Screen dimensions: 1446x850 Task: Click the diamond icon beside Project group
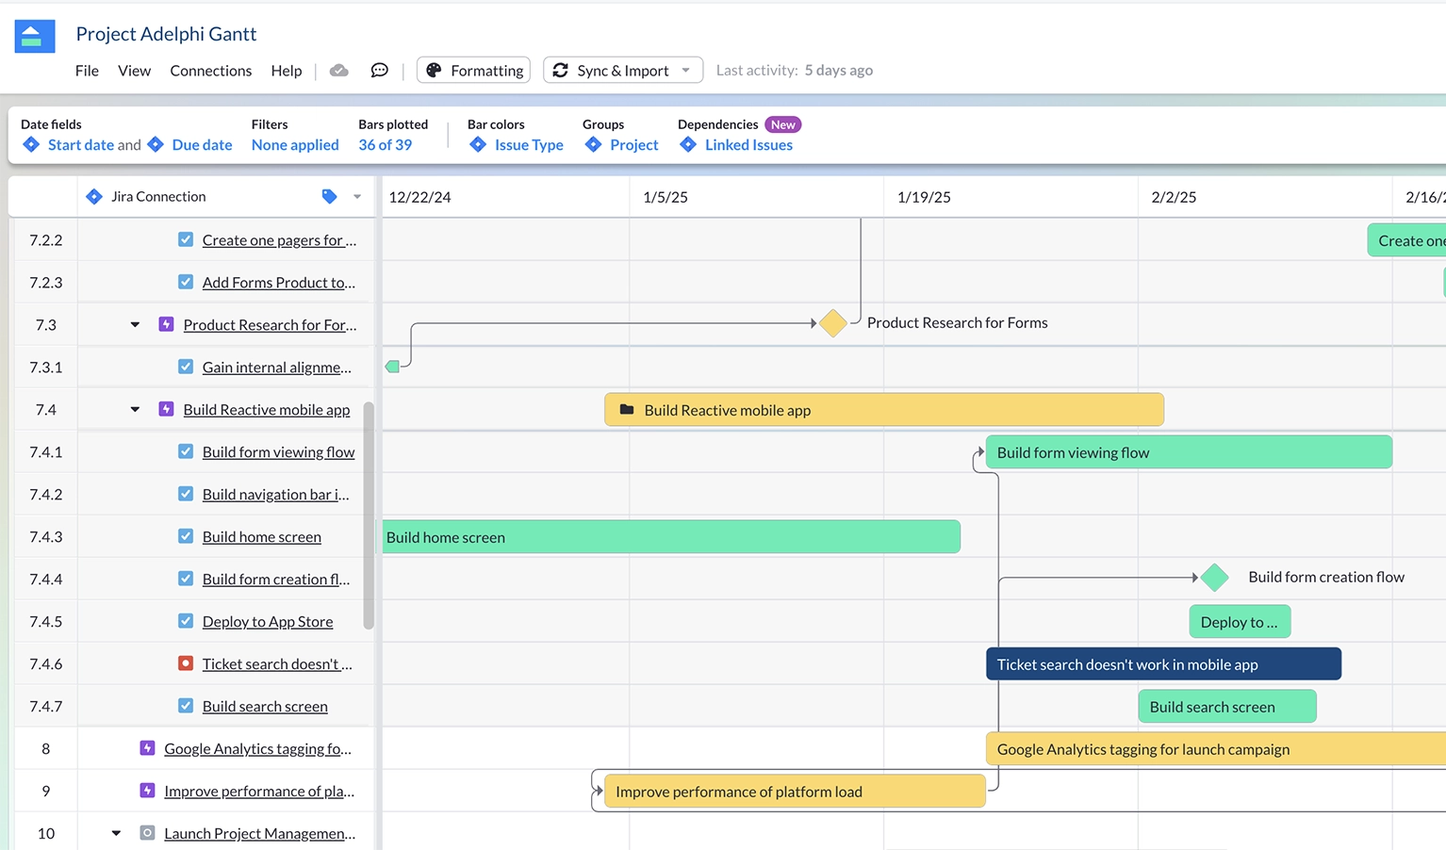593,144
